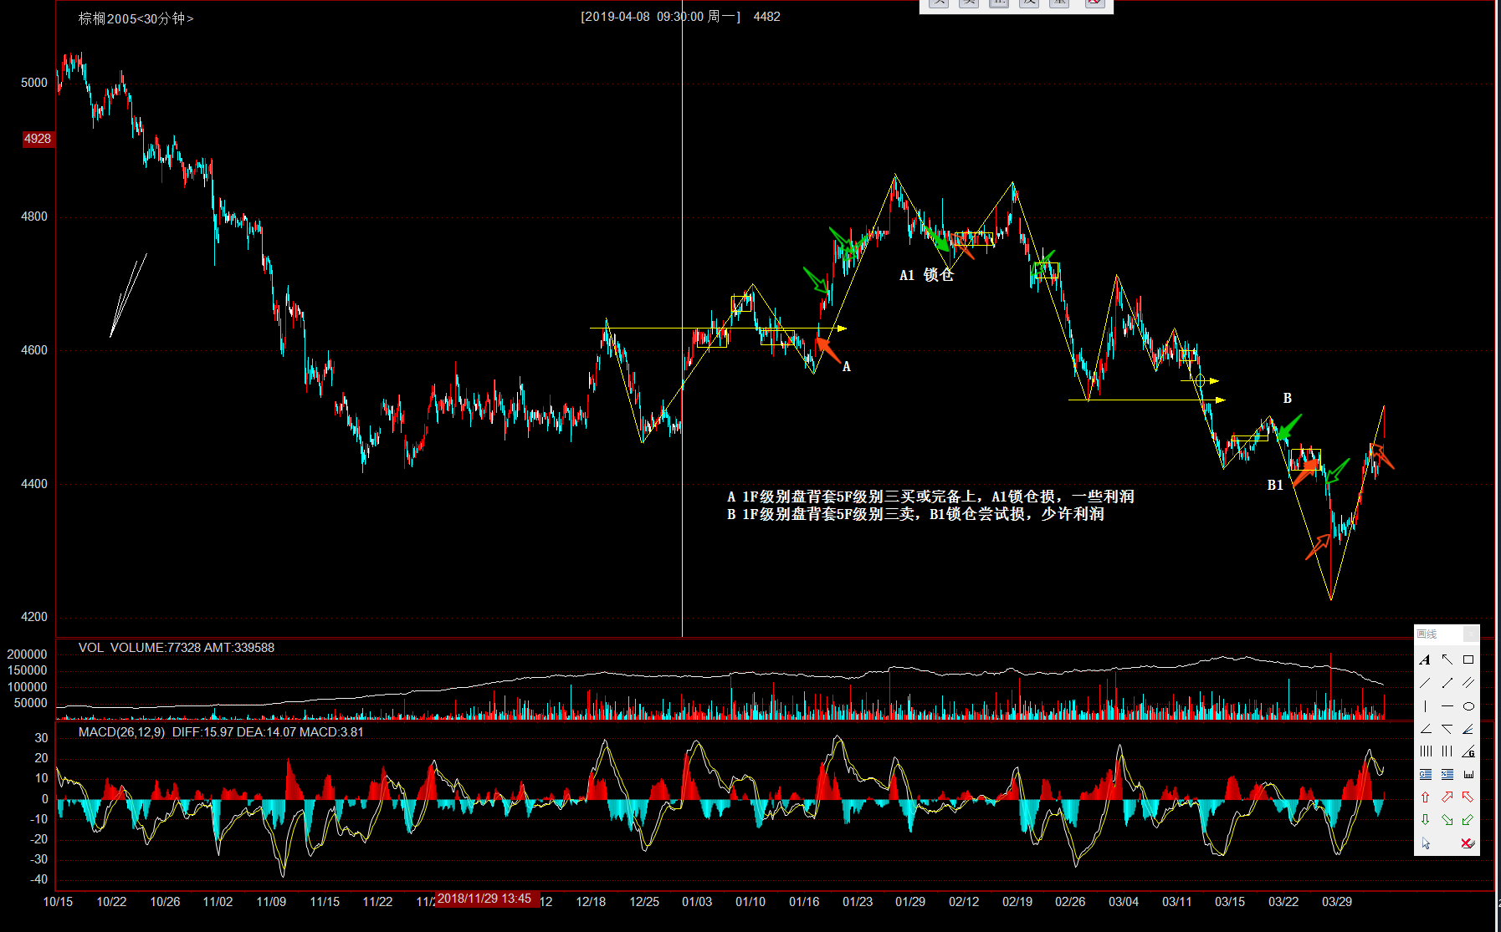
Task: Select the green down-right arrow marker
Action: click(x=1447, y=820)
